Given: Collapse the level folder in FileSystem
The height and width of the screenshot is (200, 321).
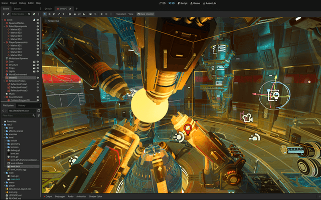Looking at the screenshot, I should click(x=5, y=137).
